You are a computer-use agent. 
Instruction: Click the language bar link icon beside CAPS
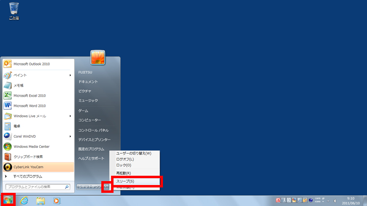click(323, 199)
